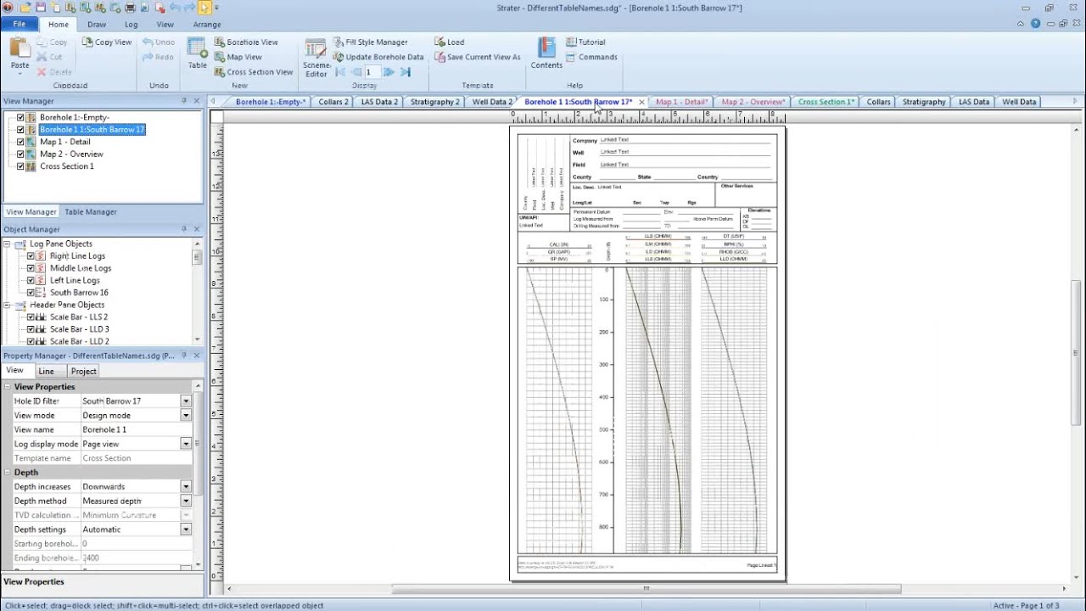Viewport: 1086px width, 611px height.
Task: Click the print quick-access icon
Action: pos(130,8)
